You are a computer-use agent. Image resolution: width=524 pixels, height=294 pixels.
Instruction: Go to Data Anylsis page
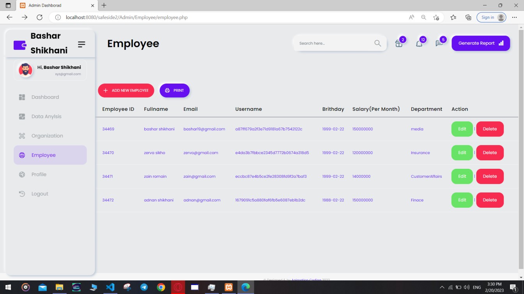[46, 116]
